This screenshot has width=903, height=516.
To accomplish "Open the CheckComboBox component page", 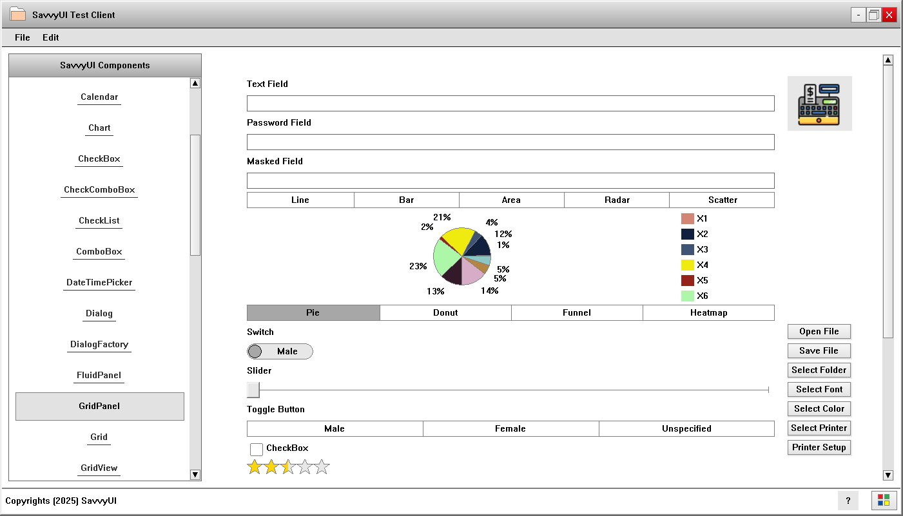I will click(99, 190).
